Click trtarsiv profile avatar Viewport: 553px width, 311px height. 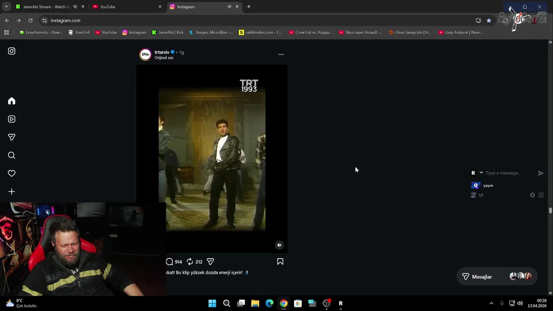(x=146, y=54)
